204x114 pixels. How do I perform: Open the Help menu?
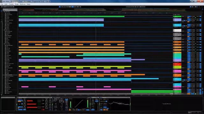point(28,4)
